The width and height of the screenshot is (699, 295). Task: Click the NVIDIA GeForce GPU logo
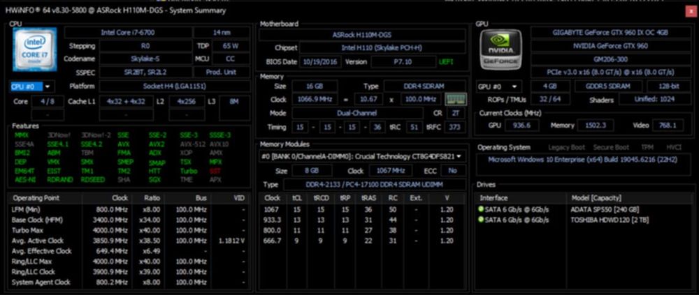point(501,50)
